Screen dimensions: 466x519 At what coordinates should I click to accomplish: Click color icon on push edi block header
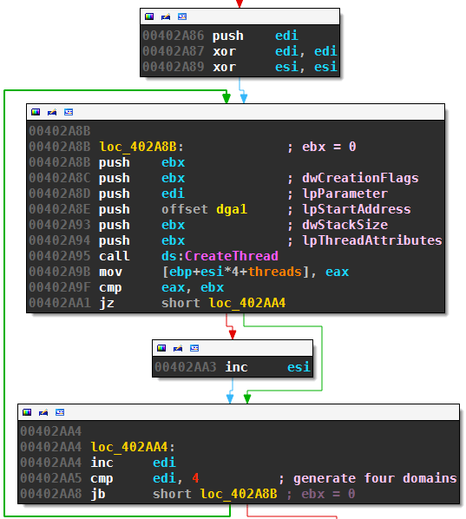pyautogui.click(x=149, y=16)
